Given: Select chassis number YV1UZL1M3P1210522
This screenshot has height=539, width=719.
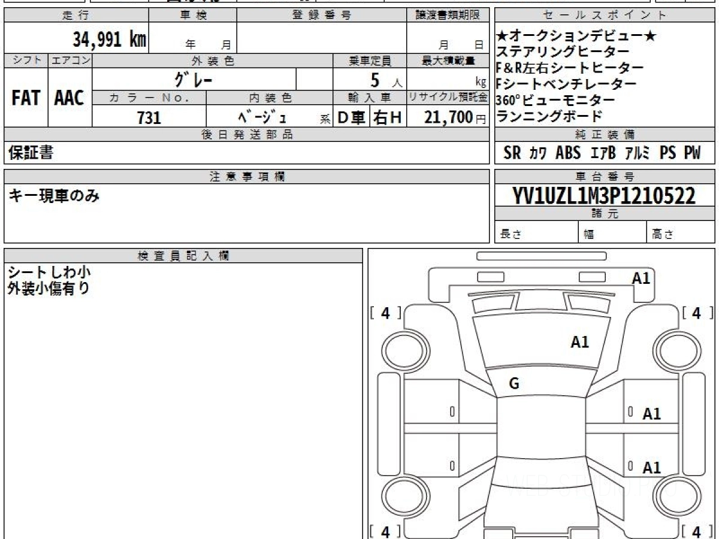Looking at the screenshot, I should pyautogui.click(x=604, y=196).
